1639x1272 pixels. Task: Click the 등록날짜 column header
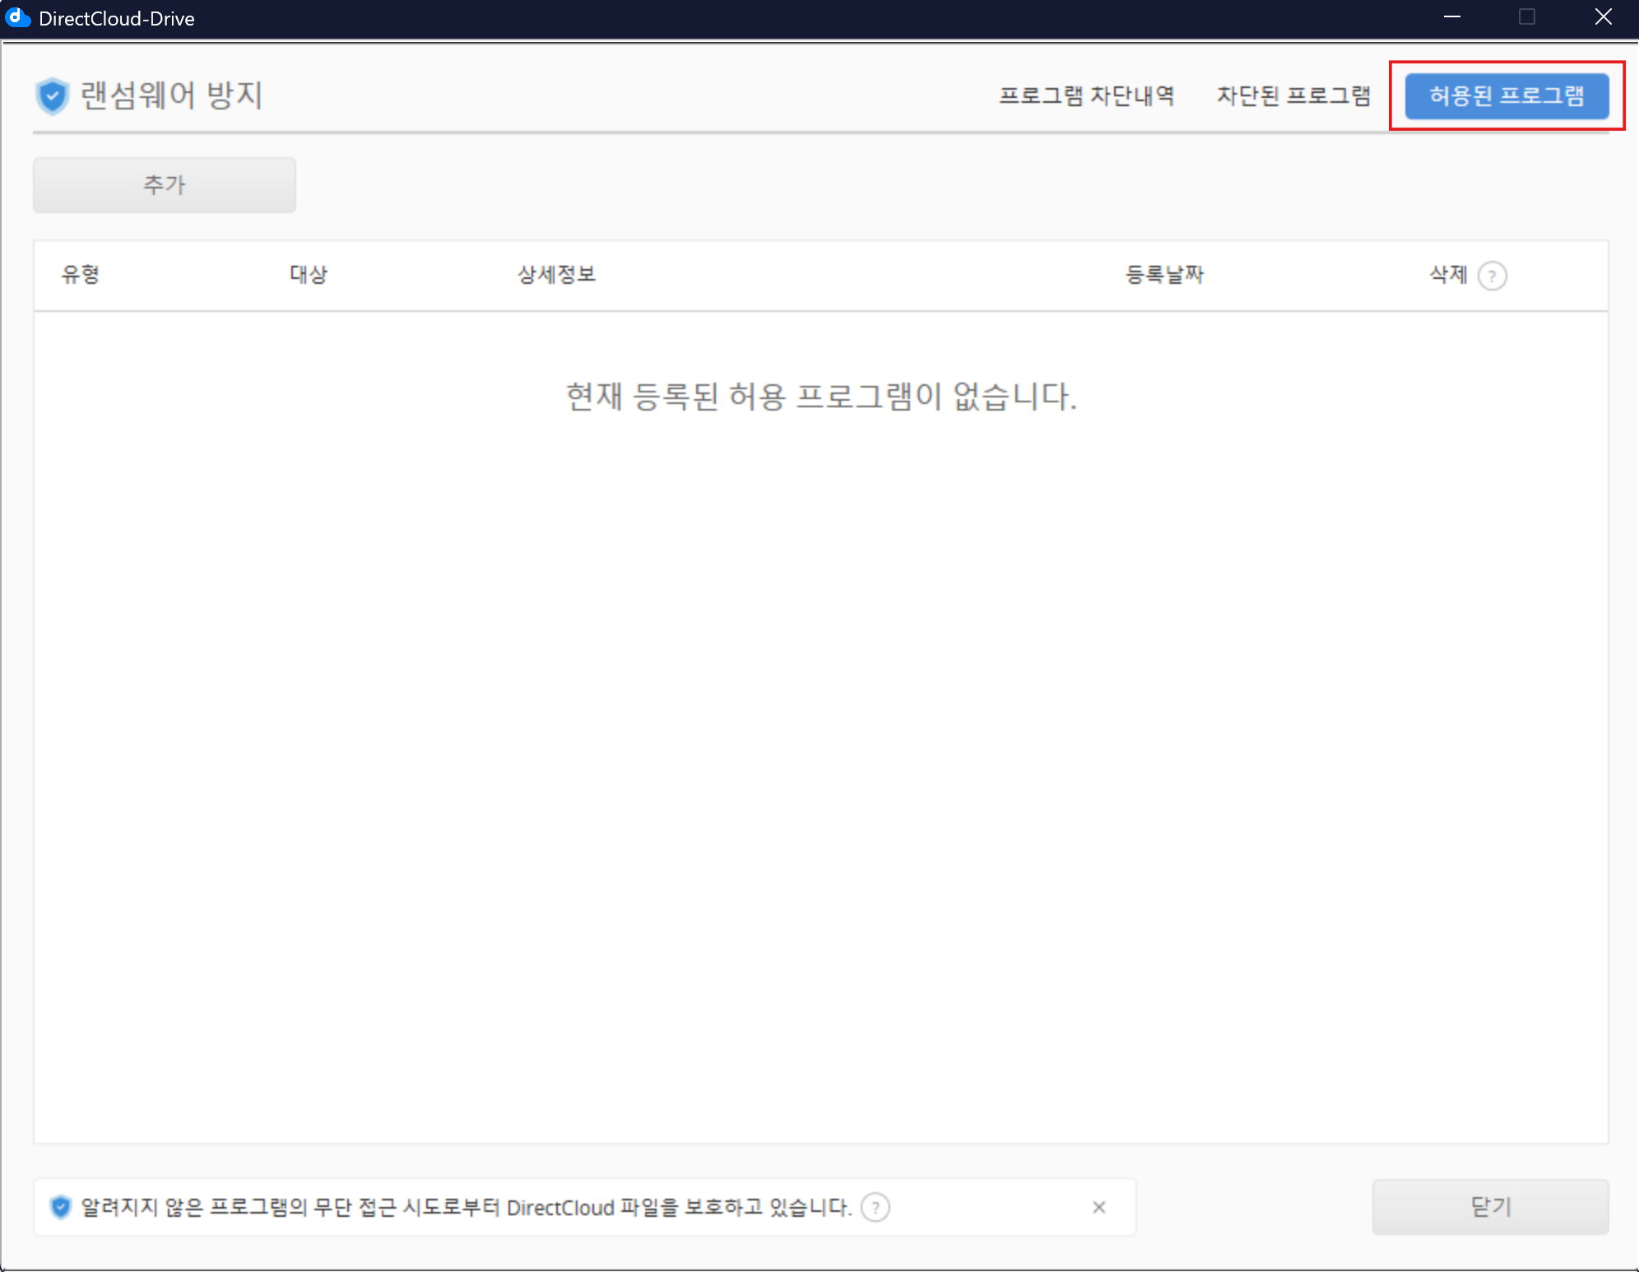tap(1164, 275)
